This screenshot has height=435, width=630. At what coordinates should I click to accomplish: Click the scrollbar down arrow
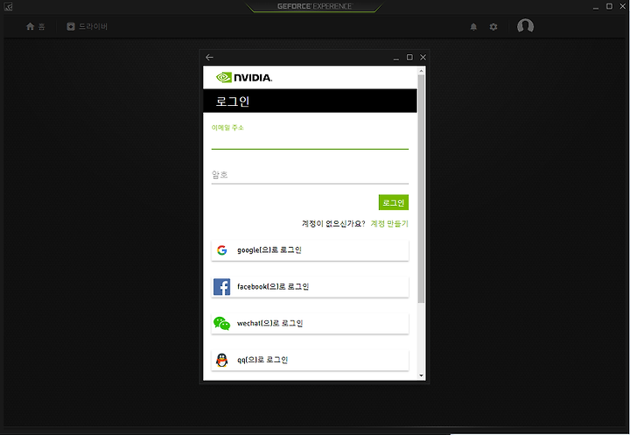[x=421, y=375]
